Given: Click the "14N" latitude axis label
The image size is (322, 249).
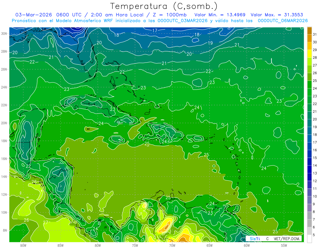Looking at the screenshot, I should 4,176.
